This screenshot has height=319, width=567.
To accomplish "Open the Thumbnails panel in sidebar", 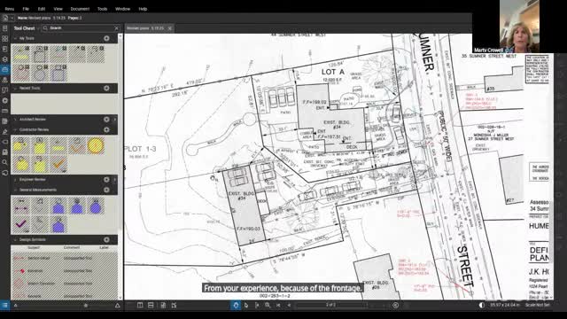I will point(5,38).
